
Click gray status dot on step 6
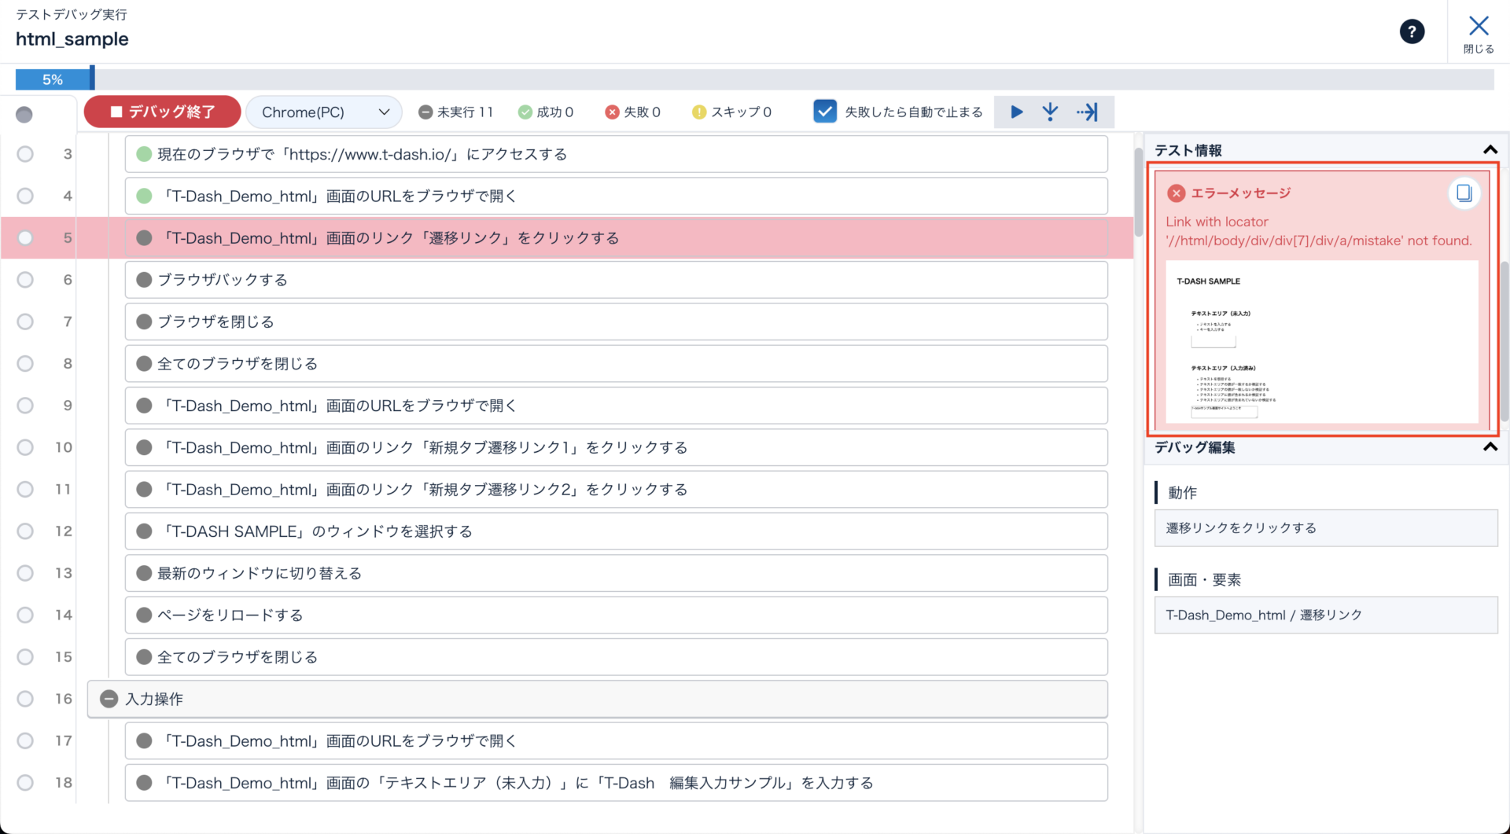tap(144, 280)
